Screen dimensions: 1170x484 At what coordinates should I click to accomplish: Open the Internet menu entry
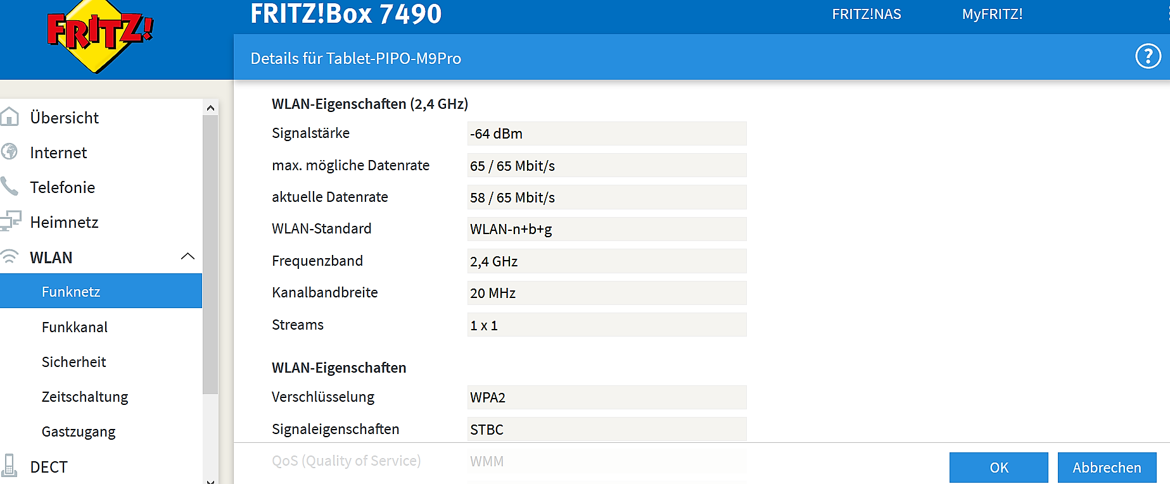tap(58, 152)
